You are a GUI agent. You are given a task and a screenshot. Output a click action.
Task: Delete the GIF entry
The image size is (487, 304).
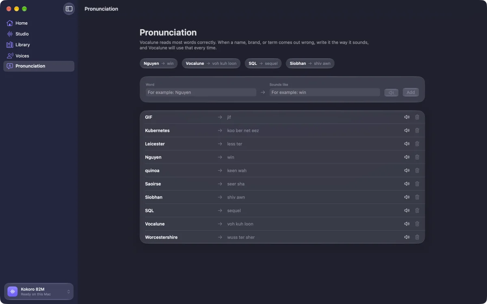pyautogui.click(x=417, y=117)
